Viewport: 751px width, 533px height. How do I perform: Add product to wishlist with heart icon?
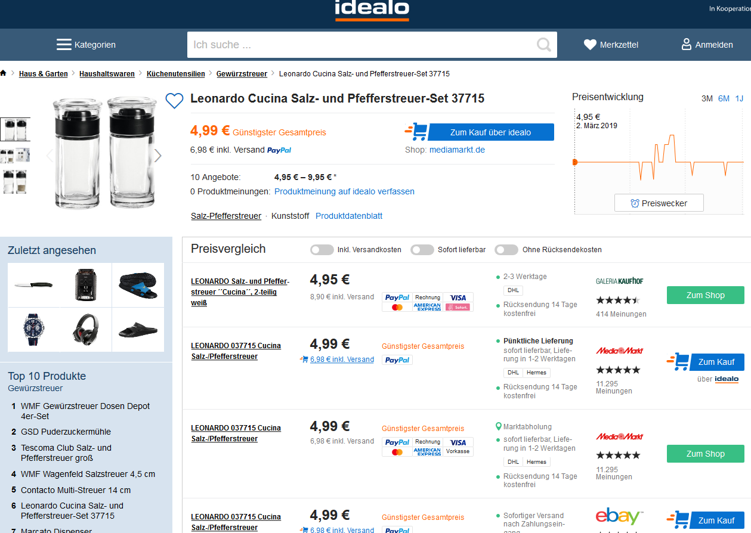[x=174, y=101]
